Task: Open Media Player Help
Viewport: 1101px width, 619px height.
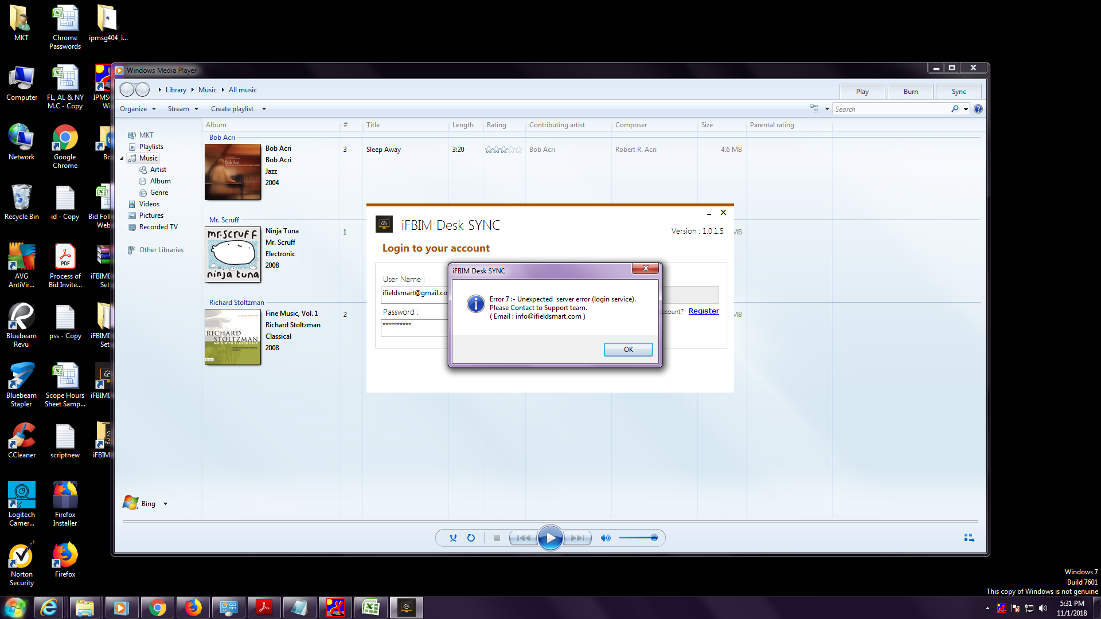Action: click(978, 109)
